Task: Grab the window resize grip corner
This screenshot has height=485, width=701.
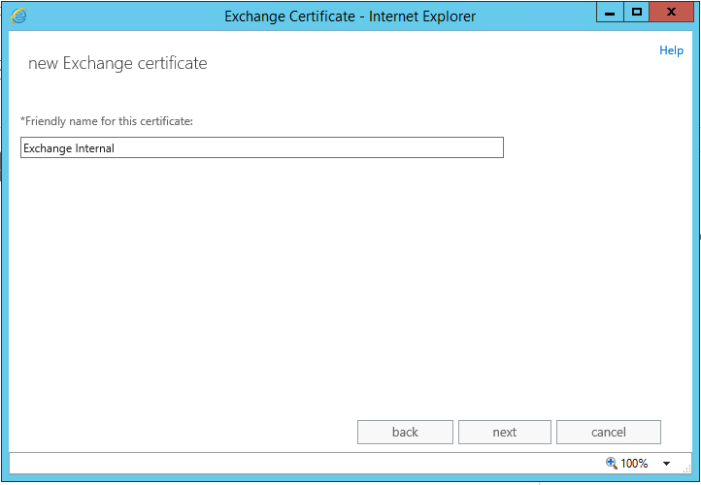Action: (x=686, y=469)
